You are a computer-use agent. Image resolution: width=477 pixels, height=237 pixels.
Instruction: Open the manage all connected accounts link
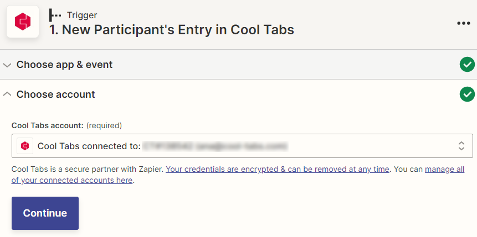coord(238,175)
